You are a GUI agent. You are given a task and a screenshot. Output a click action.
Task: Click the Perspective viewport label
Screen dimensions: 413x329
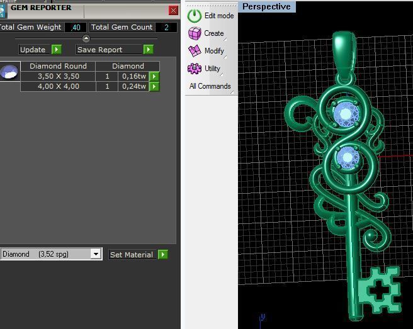point(266,7)
